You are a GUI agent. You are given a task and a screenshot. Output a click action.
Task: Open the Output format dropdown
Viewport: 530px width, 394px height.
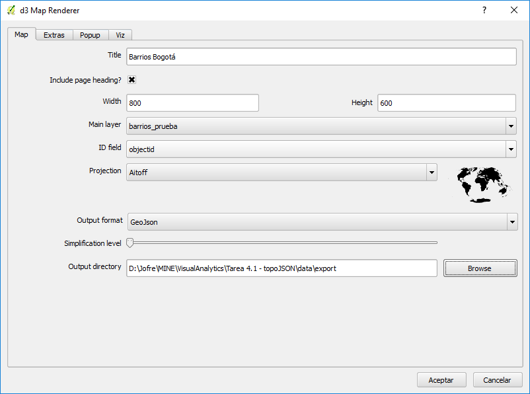point(512,222)
